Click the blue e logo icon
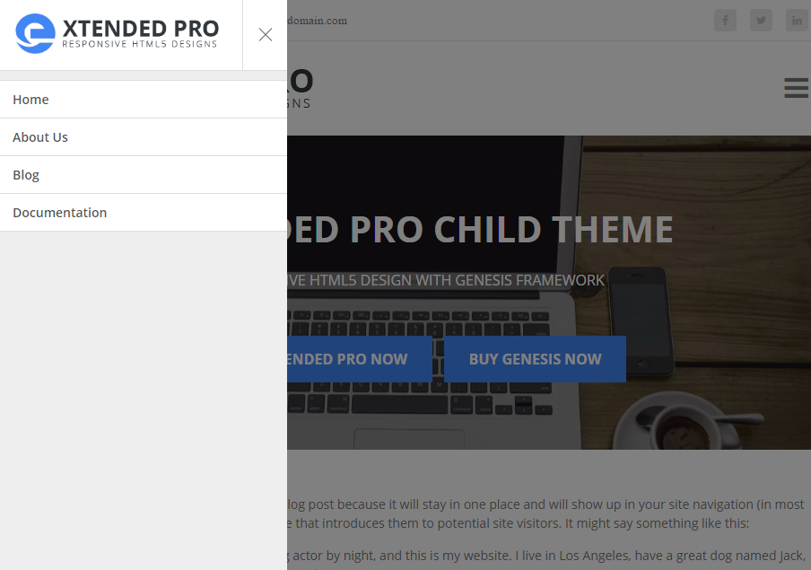This screenshot has width=811, height=570. coord(35,33)
